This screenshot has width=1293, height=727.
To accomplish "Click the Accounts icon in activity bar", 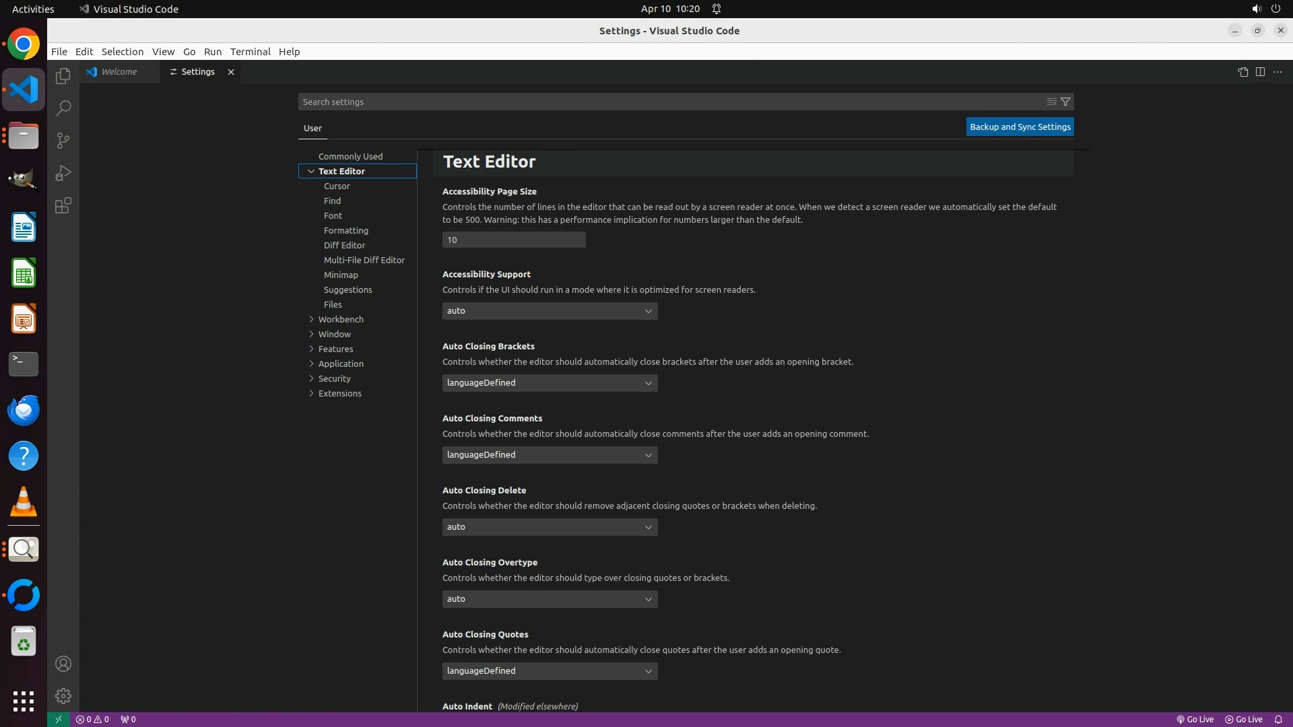I will [63, 664].
